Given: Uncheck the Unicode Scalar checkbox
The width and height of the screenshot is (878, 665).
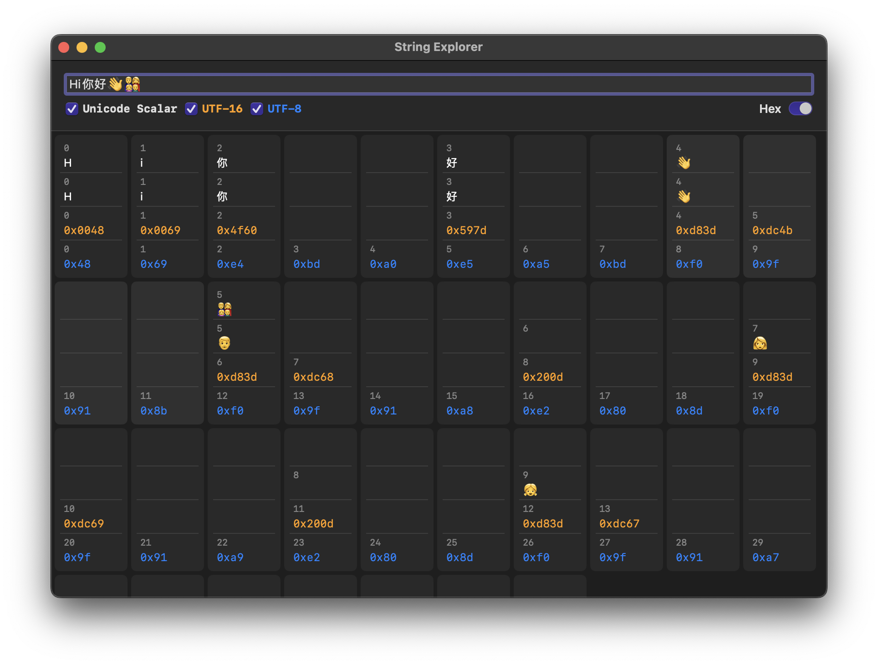Looking at the screenshot, I should (x=72, y=109).
